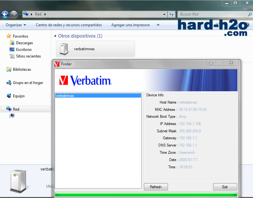Open Sitios recientes in sidebar
Image resolution: width=253 pixels, height=198 pixels.
(28, 56)
